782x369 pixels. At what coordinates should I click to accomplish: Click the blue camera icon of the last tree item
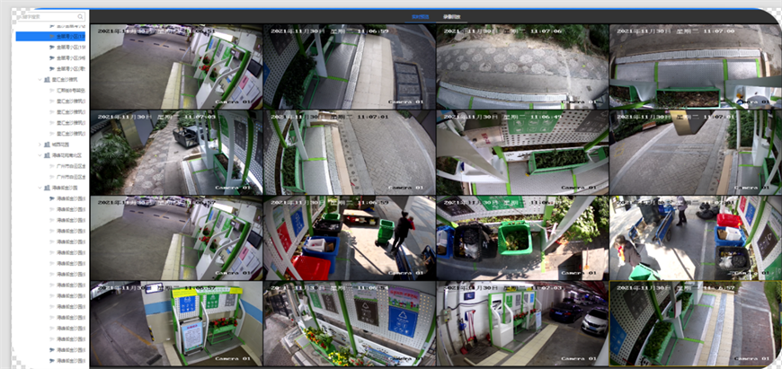pyautogui.click(x=51, y=360)
